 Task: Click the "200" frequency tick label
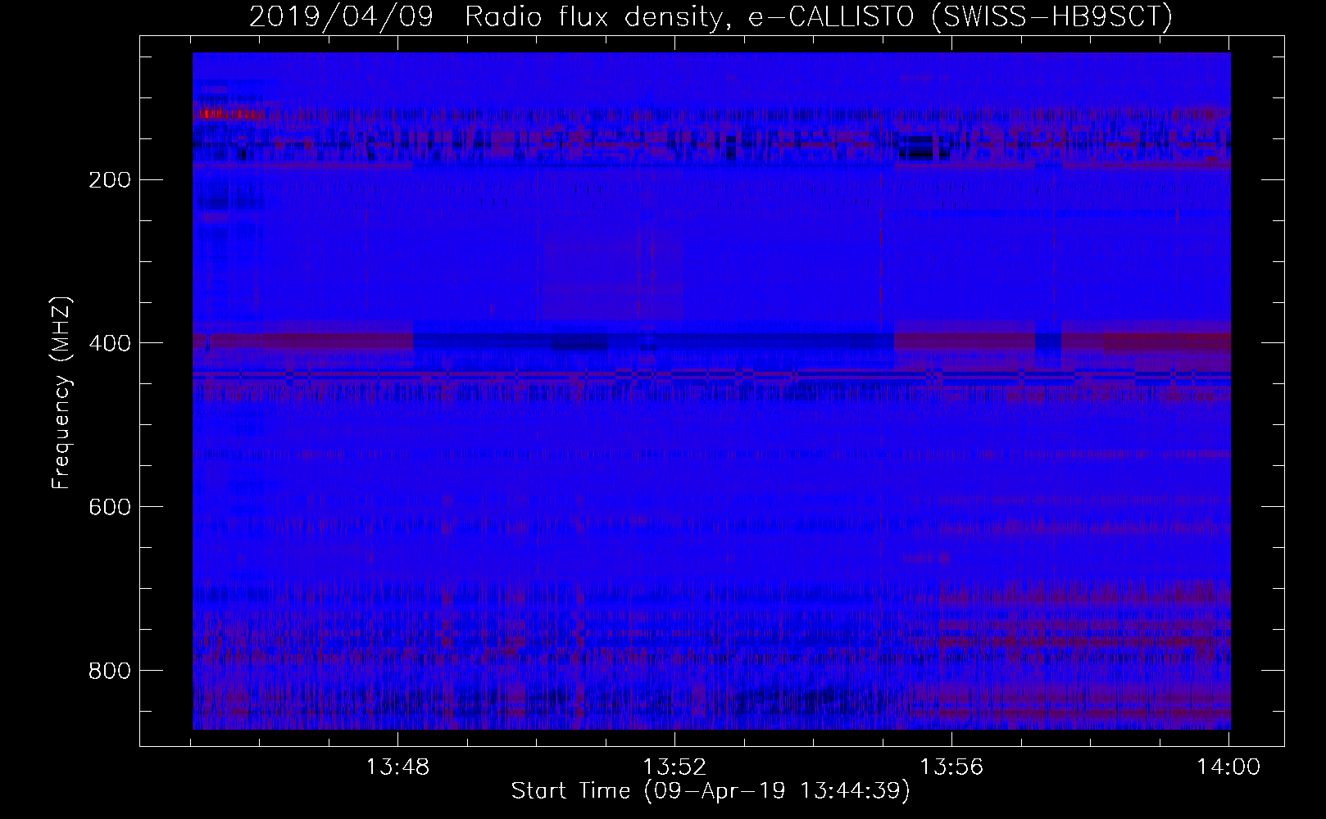[108, 179]
